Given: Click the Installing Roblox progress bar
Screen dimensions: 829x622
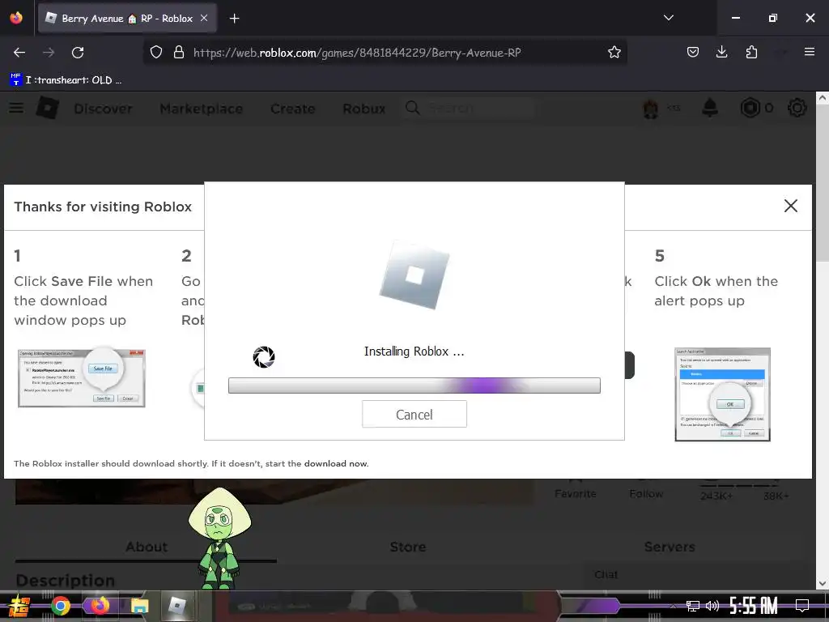Looking at the screenshot, I should point(414,386).
